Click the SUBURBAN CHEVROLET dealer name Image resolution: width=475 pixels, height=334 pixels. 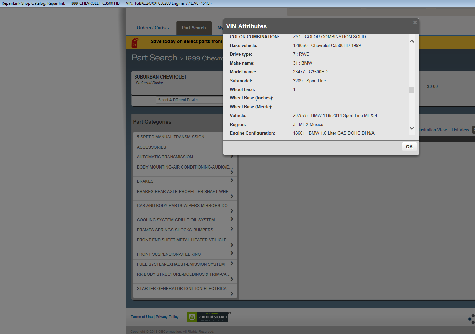pyautogui.click(x=160, y=77)
